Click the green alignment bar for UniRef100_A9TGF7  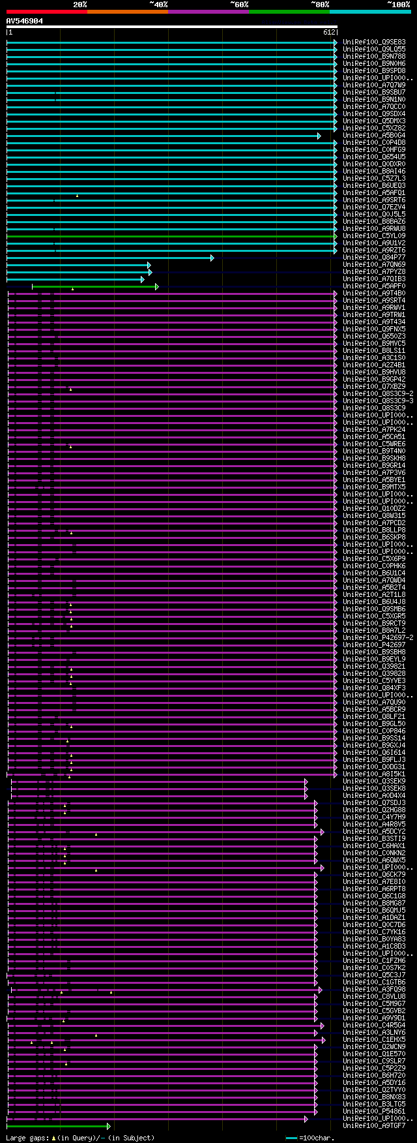pos(58,1125)
